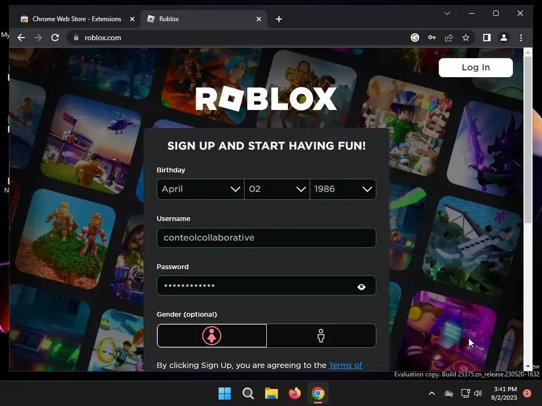This screenshot has height=406, width=542.
Task: Close the Chrome Web Store tab
Action: tap(132, 19)
